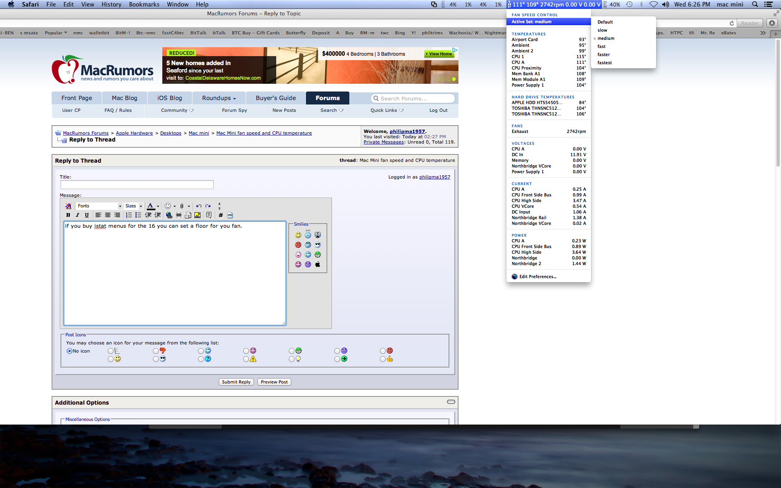The height and width of the screenshot is (488, 781).
Task: Toggle bold formatting in the editor
Action: [68, 215]
